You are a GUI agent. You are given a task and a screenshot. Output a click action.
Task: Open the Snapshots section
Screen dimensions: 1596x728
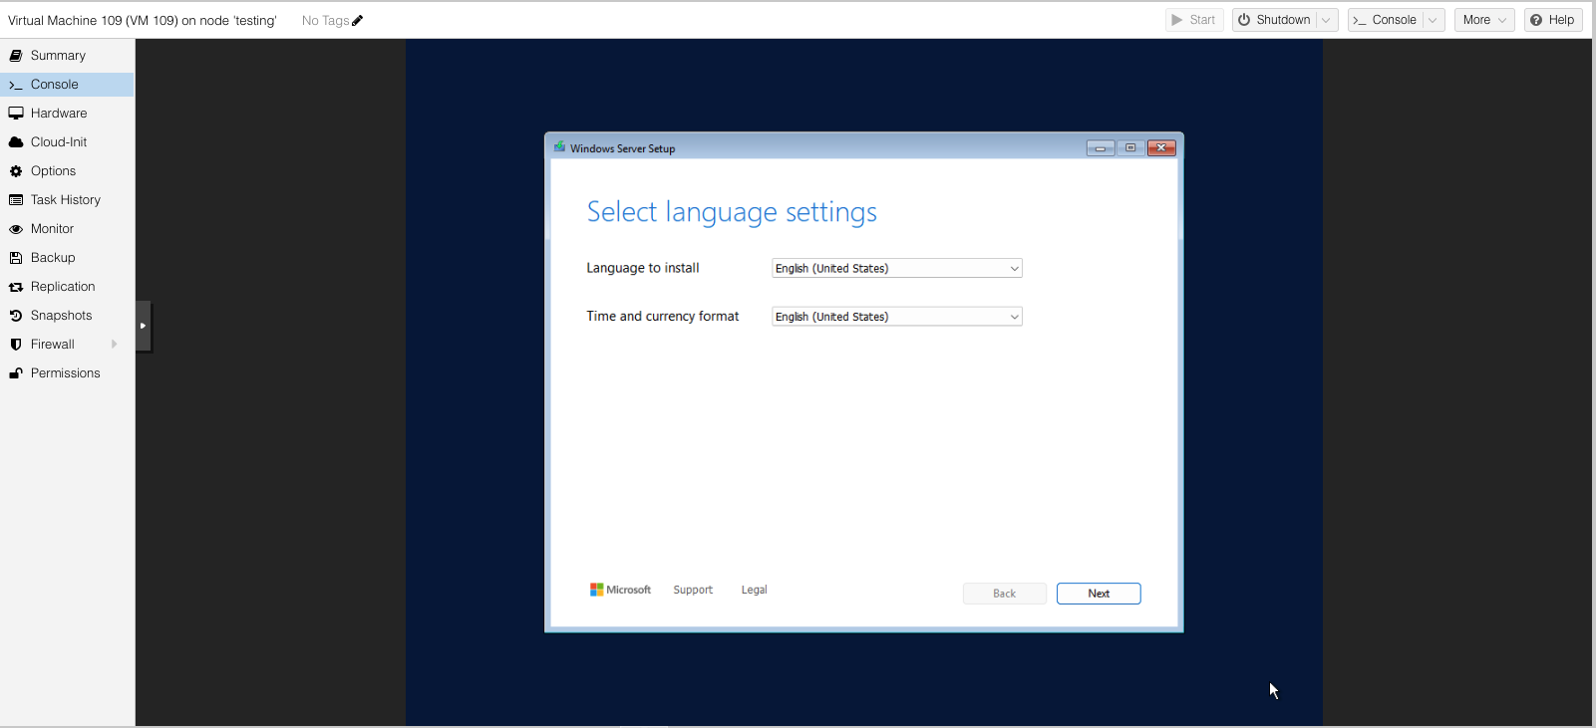[x=67, y=316]
